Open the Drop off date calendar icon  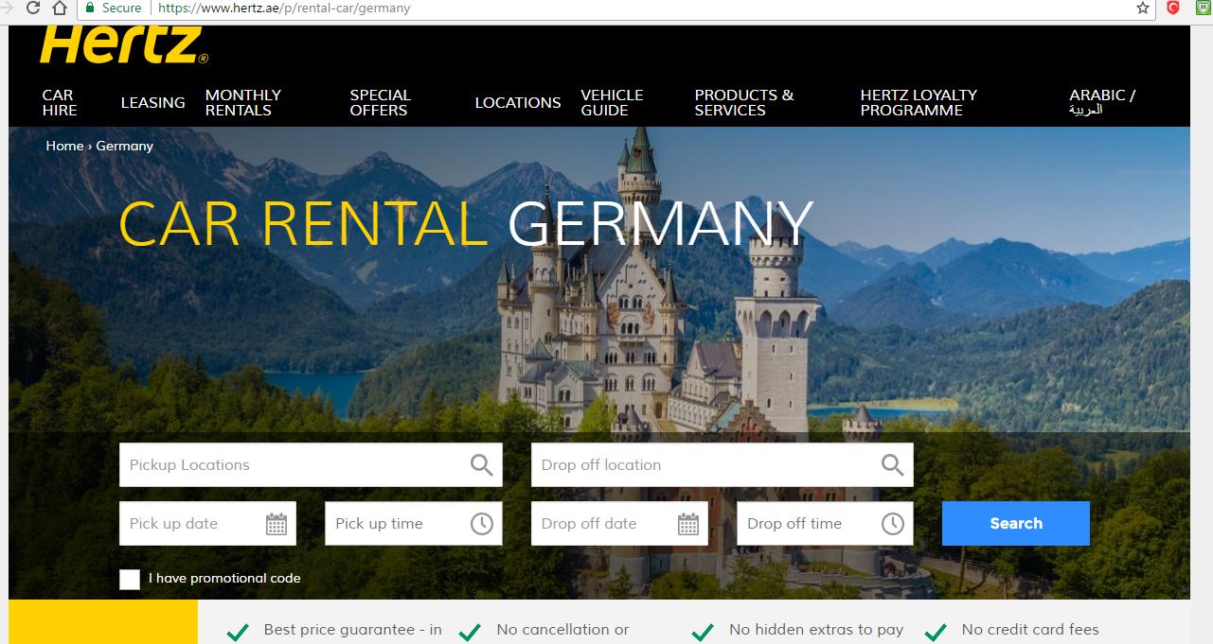[x=688, y=524]
